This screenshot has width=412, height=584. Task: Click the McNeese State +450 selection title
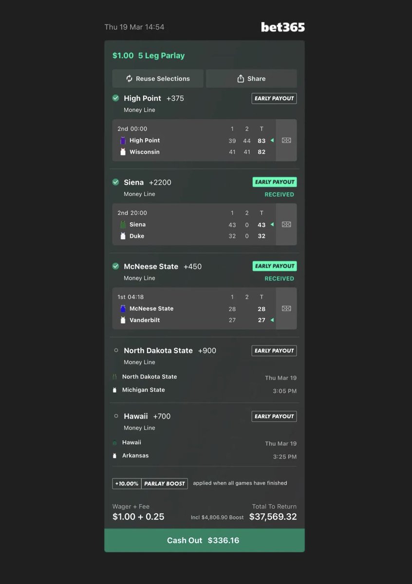163,267
